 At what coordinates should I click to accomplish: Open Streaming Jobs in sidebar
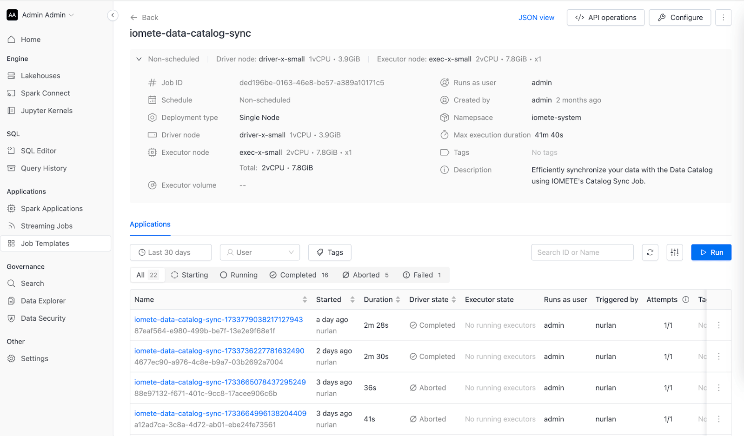pyautogui.click(x=46, y=226)
